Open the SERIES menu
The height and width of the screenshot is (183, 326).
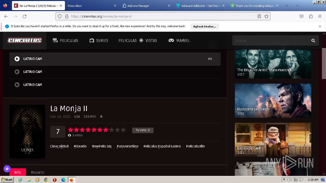click(x=99, y=40)
